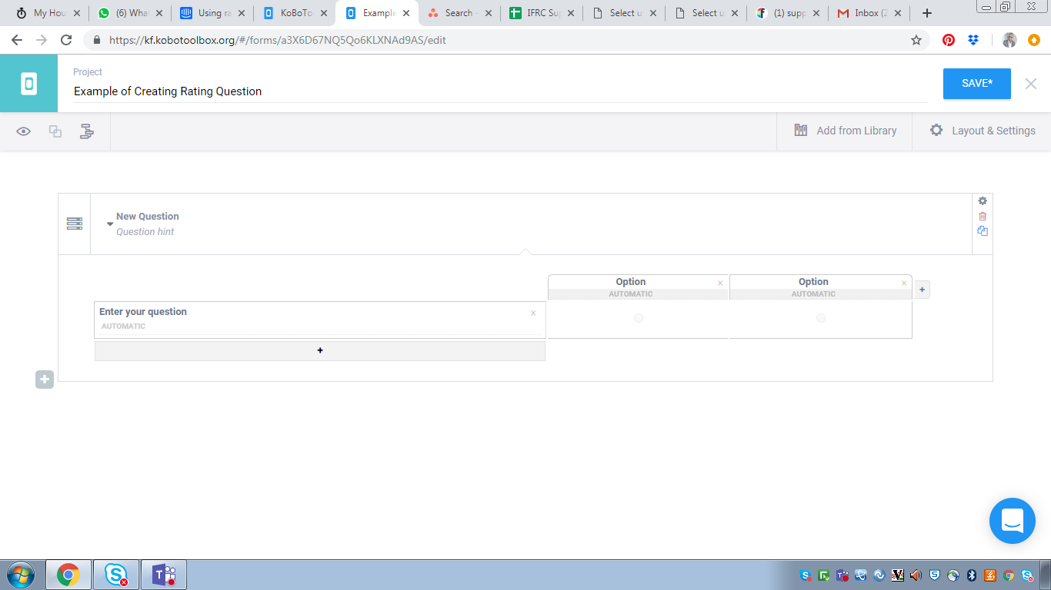The height and width of the screenshot is (590, 1051).
Task: Open the support chat bubble
Action: pyautogui.click(x=1012, y=521)
